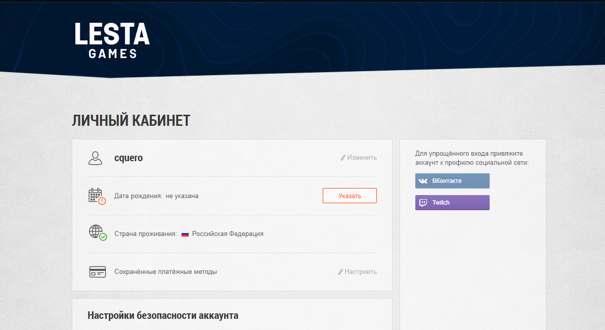Link account via ВКонтакте button
This screenshot has width=605, height=330.
point(452,181)
